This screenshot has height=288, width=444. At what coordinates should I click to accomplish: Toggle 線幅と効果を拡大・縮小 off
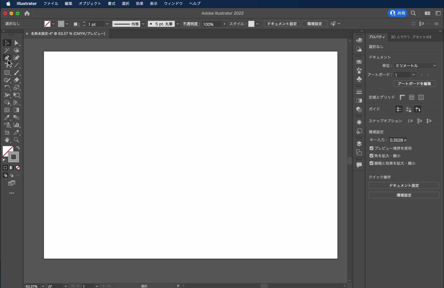371,163
